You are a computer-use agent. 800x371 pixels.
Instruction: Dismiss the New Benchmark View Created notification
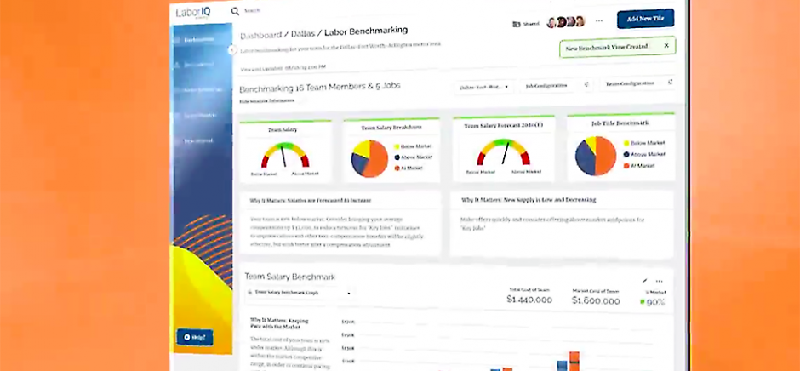pyautogui.click(x=666, y=45)
